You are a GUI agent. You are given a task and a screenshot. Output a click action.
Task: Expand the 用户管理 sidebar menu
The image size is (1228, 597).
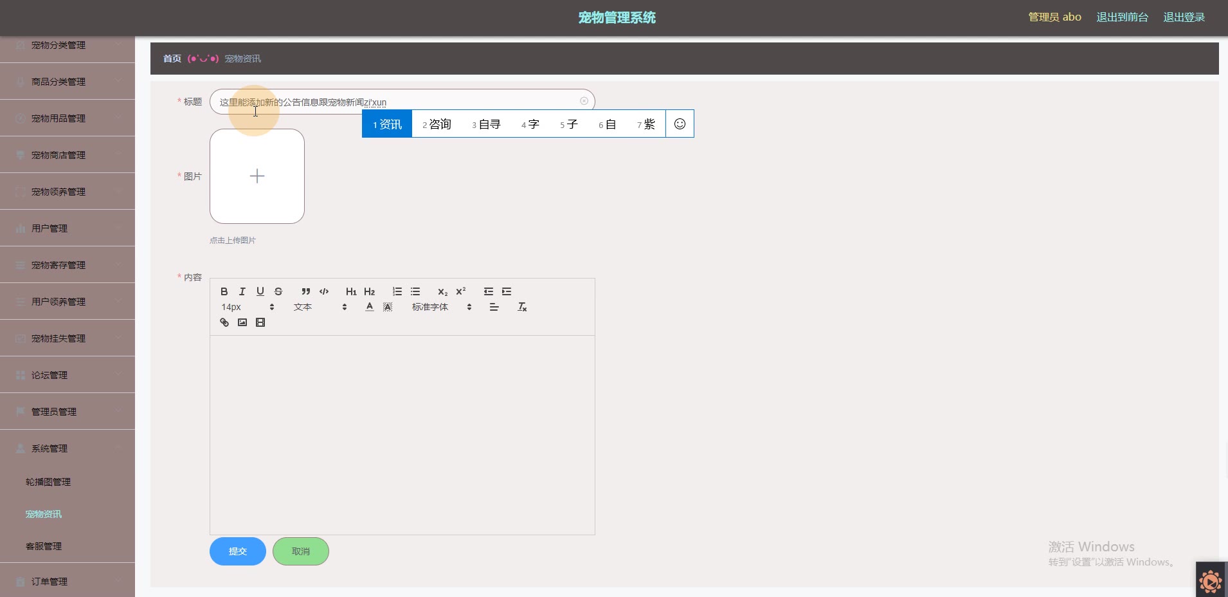pyautogui.click(x=68, y=228)
